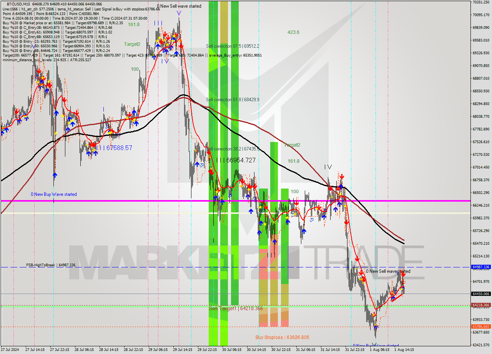
Task: Click the black 64450.066 current price tag
Action: (x=481, y=294)
